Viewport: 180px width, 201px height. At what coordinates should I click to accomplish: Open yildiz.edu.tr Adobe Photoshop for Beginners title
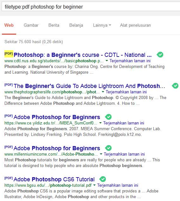(57, 117)
